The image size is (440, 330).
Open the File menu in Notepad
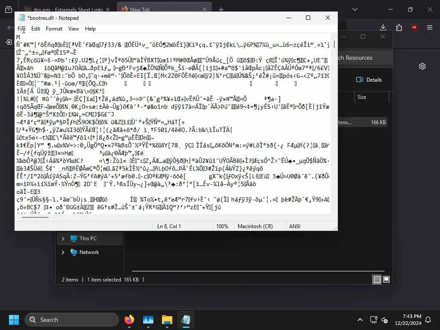21,29
